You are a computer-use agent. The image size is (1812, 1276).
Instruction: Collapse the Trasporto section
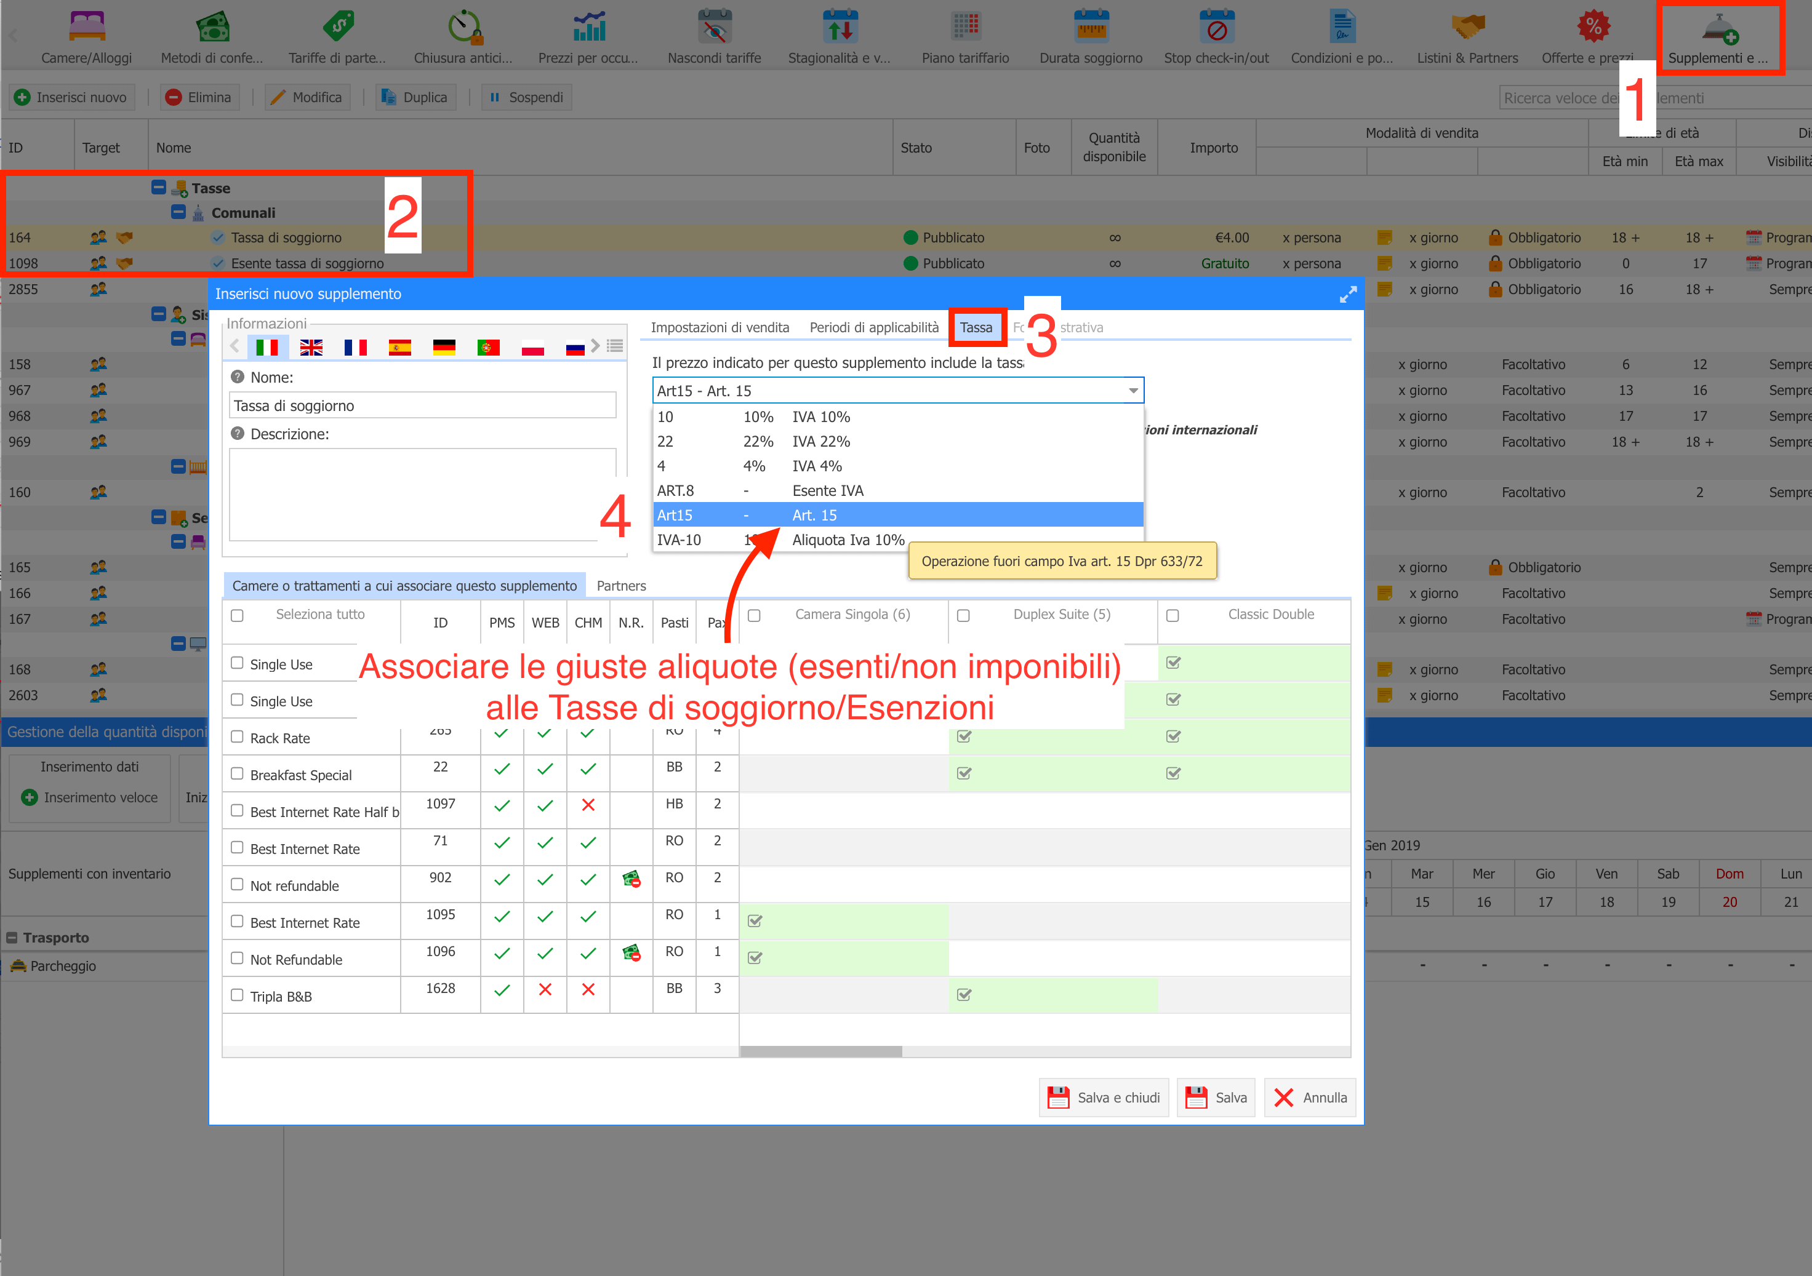click(12, 938)
